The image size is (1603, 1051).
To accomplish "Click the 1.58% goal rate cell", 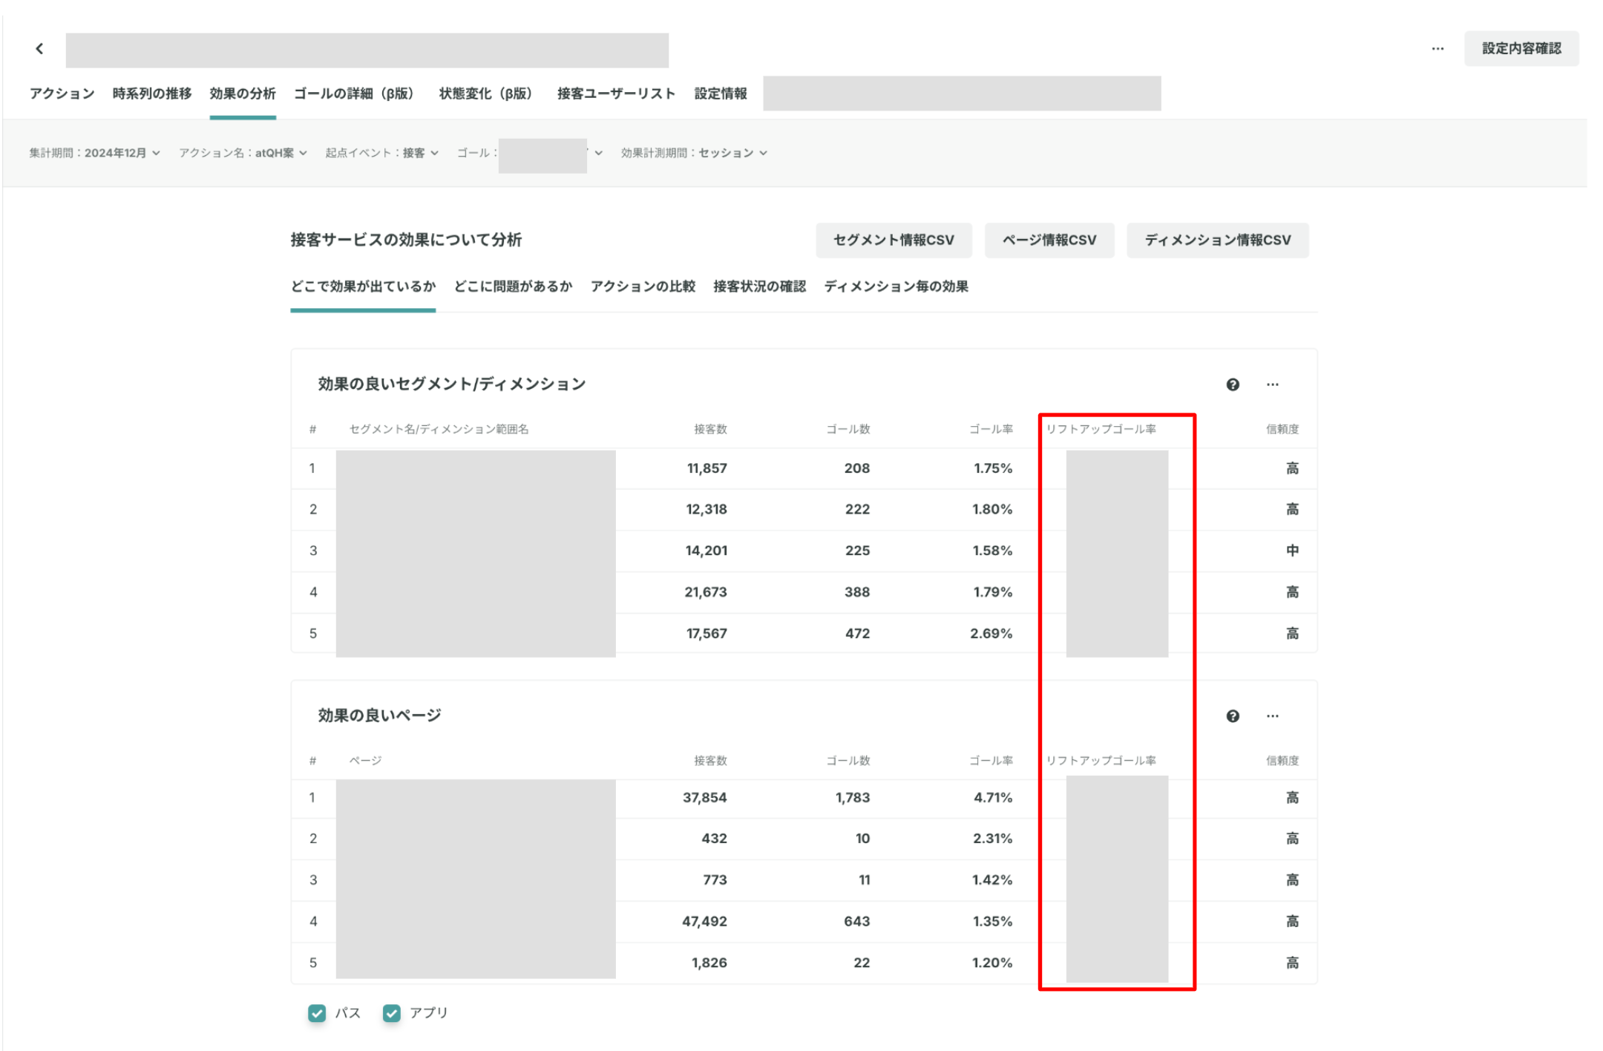I will coord(992,551).
